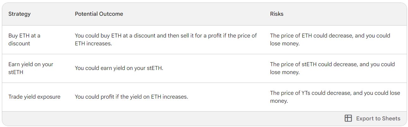Click 'money.' in the last risks row

(x=279, y=101)
